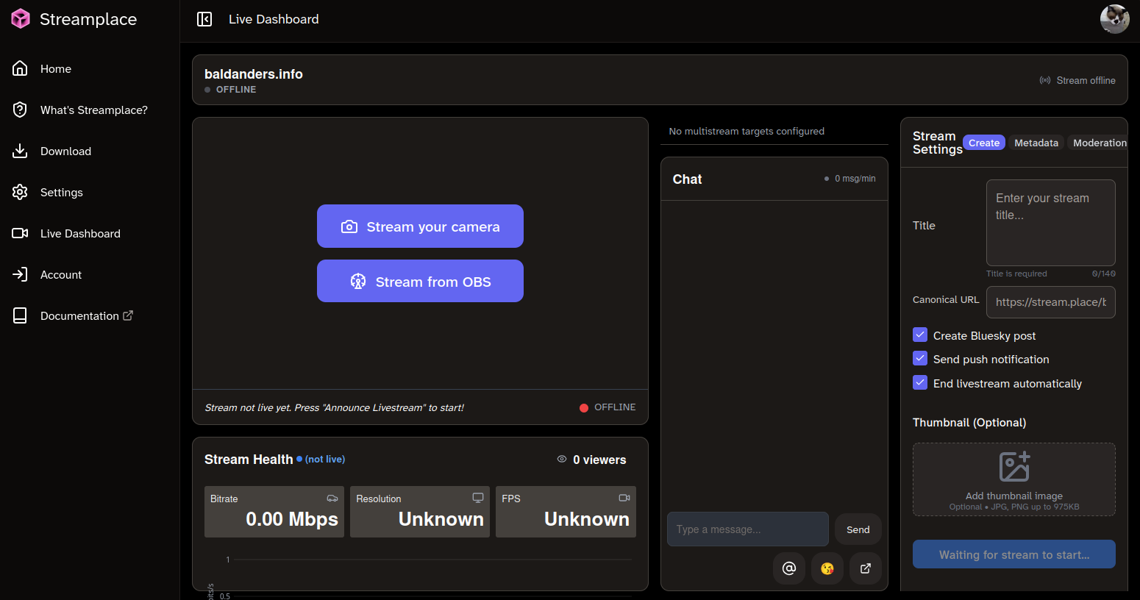The width and height of the screenshot is (1140, 600).
Task: Click the Stream from OBS button
Action: [x=420, y=281]
